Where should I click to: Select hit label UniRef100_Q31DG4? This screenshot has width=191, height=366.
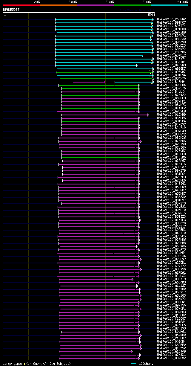pyautogui.click(x=171, y=174)
